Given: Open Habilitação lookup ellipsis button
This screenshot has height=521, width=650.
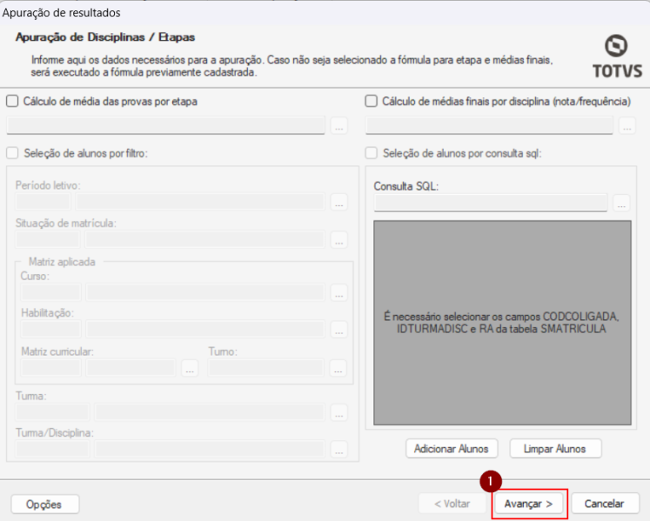Looking at the screenshot, I should [x=339, y=330].
